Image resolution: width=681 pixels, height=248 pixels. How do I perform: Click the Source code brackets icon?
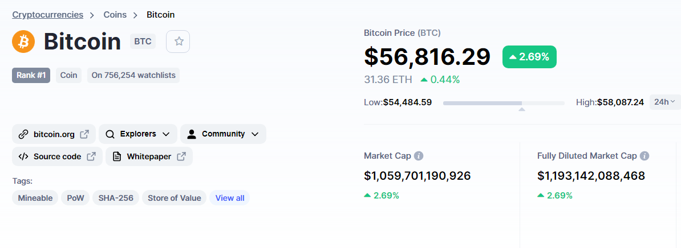pyautogui.click(x=23, y=156)
